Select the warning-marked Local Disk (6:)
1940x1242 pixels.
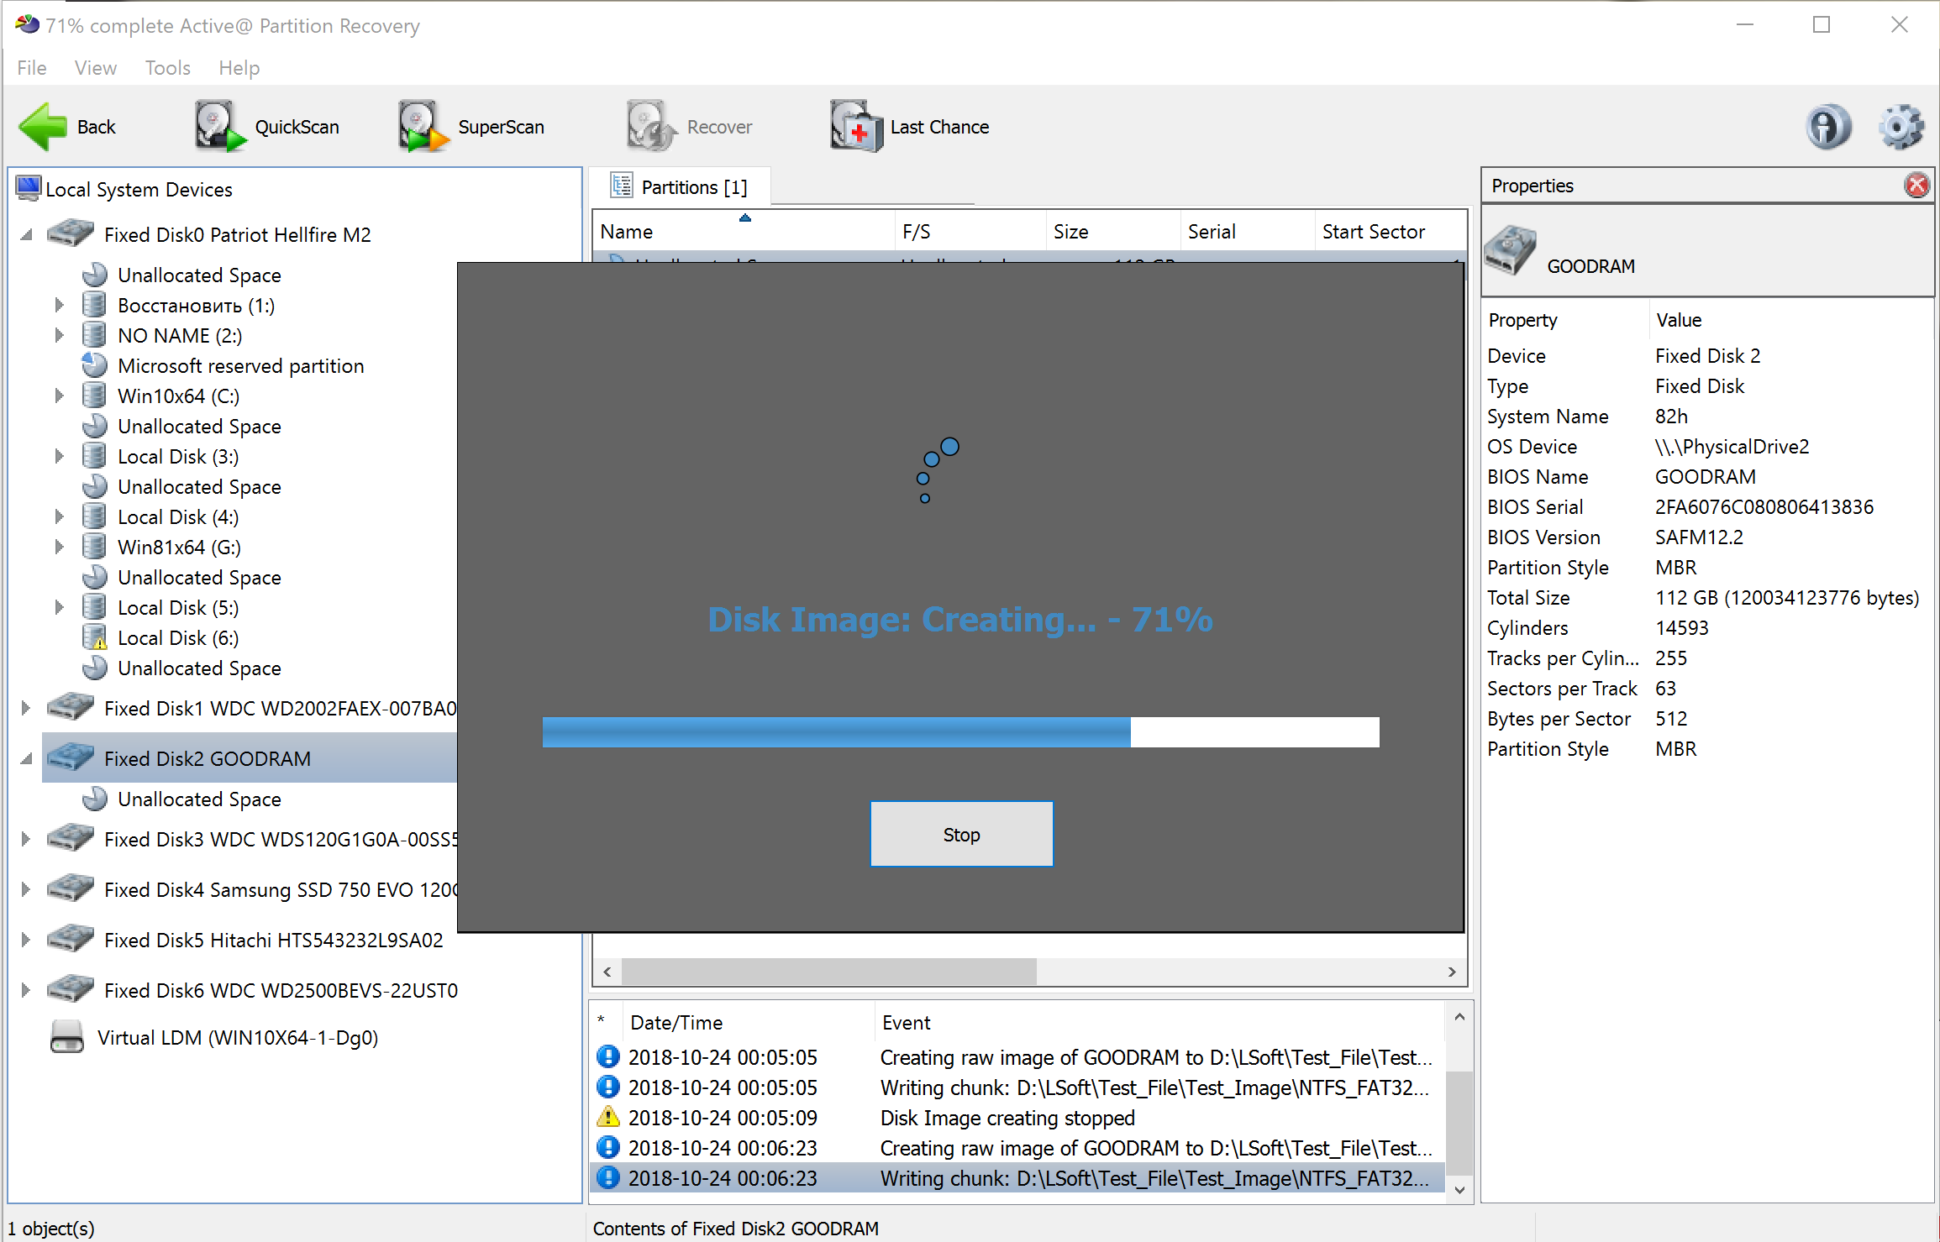[177, 637]
